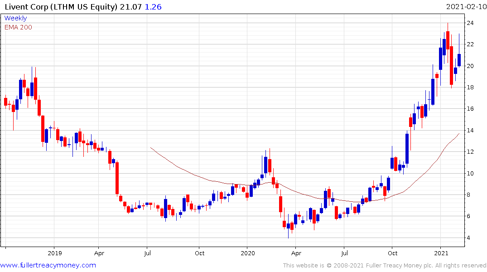
Task: Click the 20 price axis label
Action: click(470, 66)
